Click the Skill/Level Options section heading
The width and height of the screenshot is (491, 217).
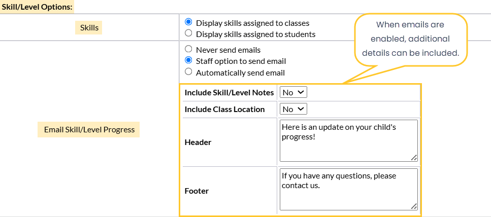37,6
